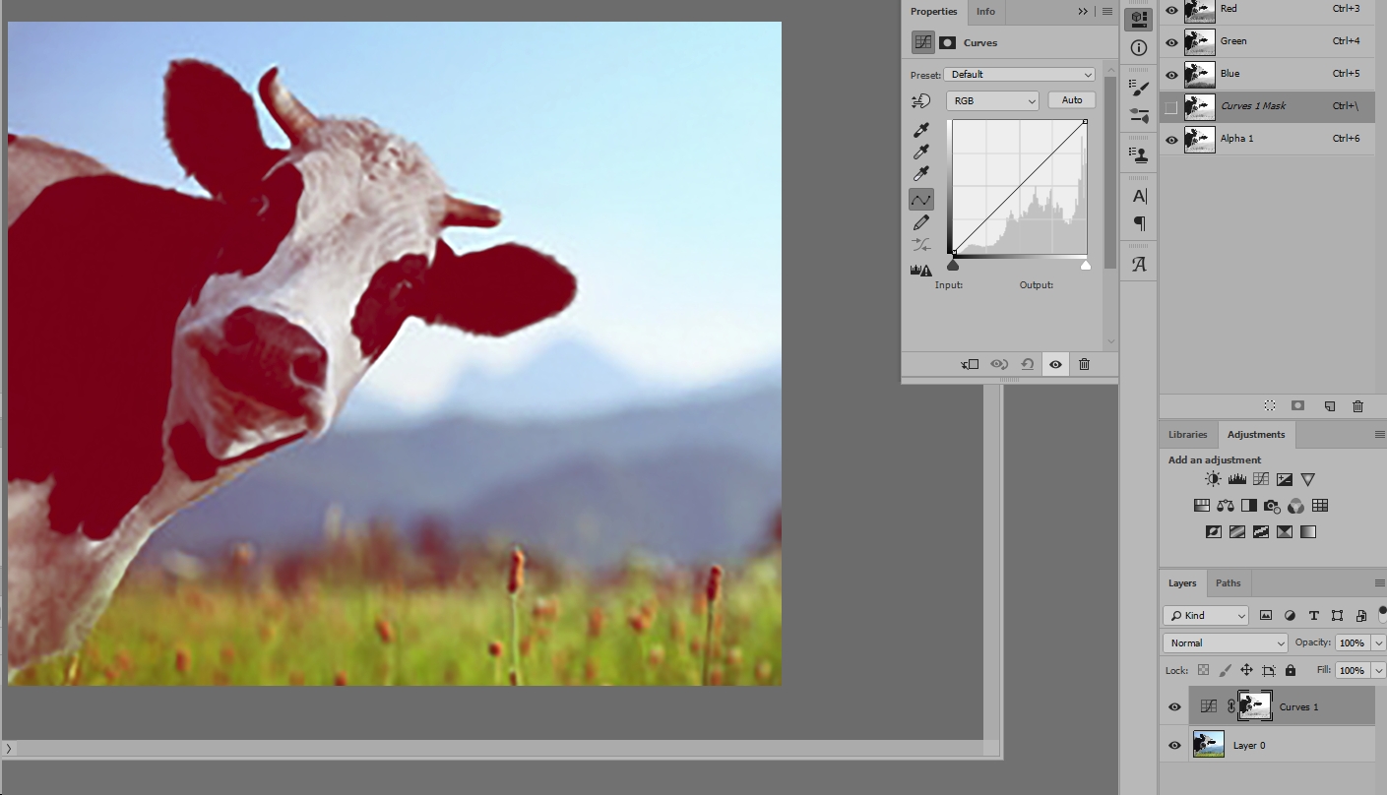Viewport: 1387px width, 795px height.
Task: Add a Black & White adjustment
Action: click(1249, 506)
